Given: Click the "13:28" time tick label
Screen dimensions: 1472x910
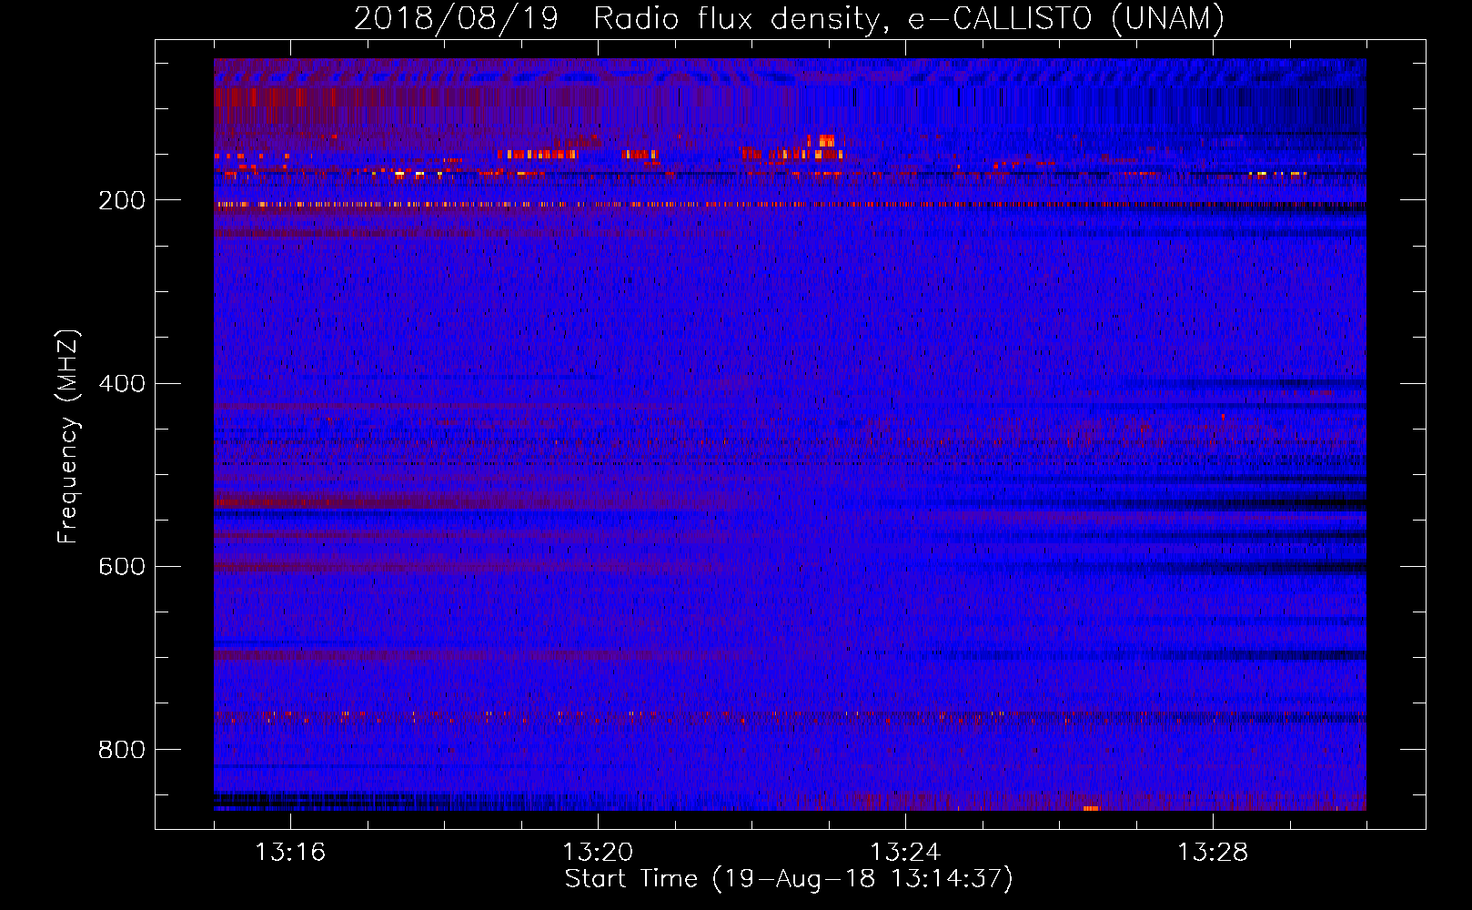Looking at the screenshot, I should point(1213,853).
